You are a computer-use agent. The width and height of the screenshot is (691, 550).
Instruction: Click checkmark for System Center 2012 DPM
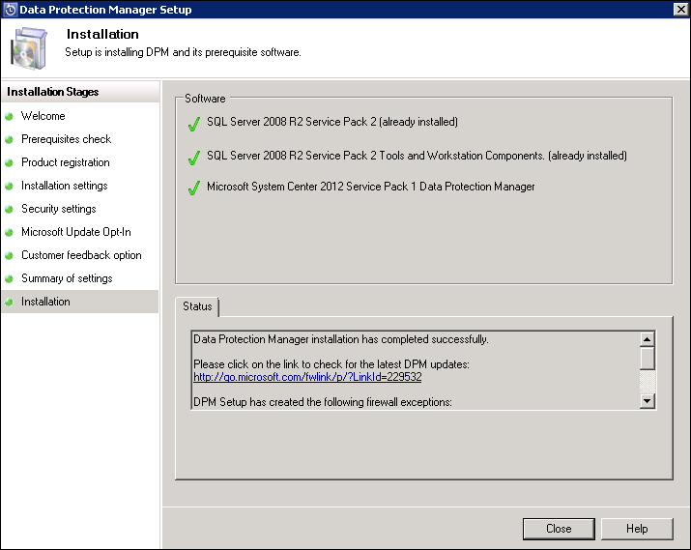click(194, 188)
